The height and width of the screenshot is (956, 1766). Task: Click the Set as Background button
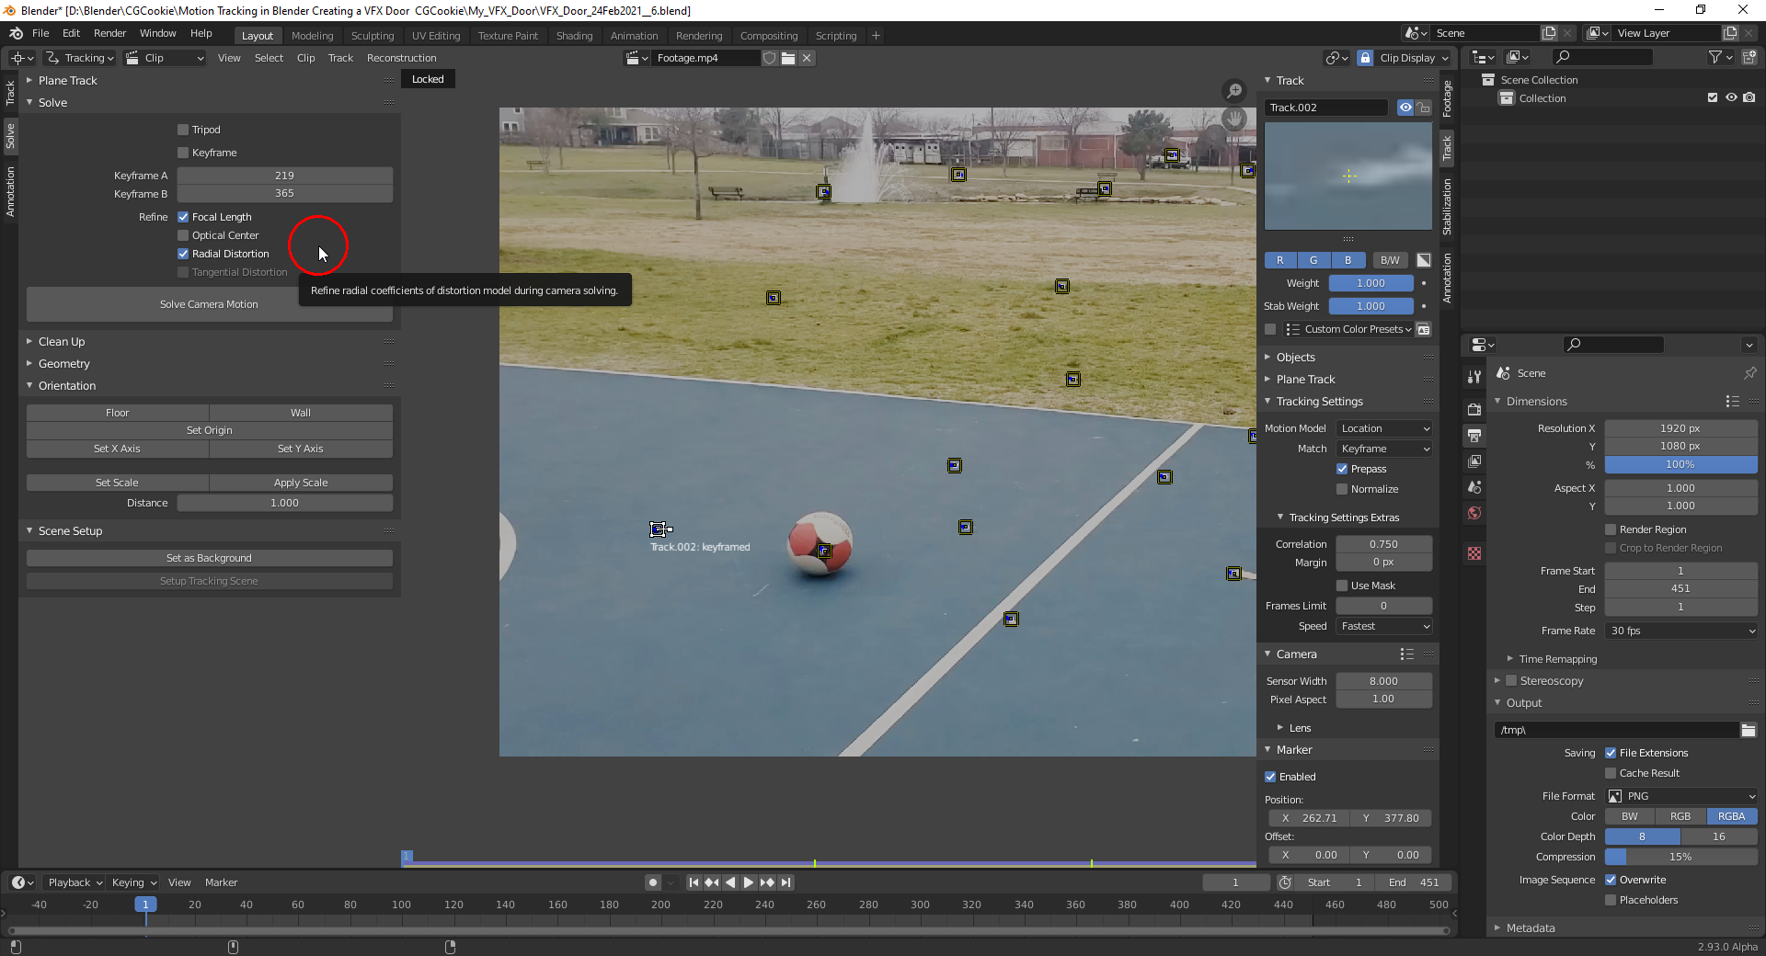209,558
